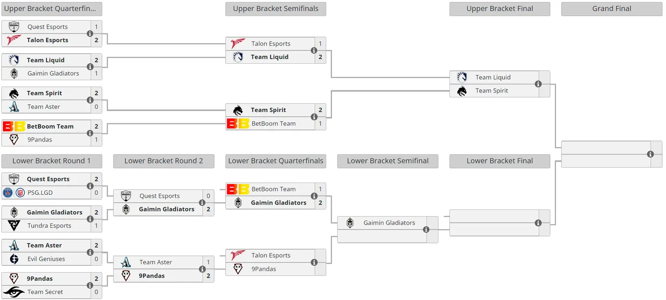Viewport: 666px width, 300px height.
Task: Open 9Pandas link in Lower Bracket Quarterfinals
Action: click(x=264, y=269)
